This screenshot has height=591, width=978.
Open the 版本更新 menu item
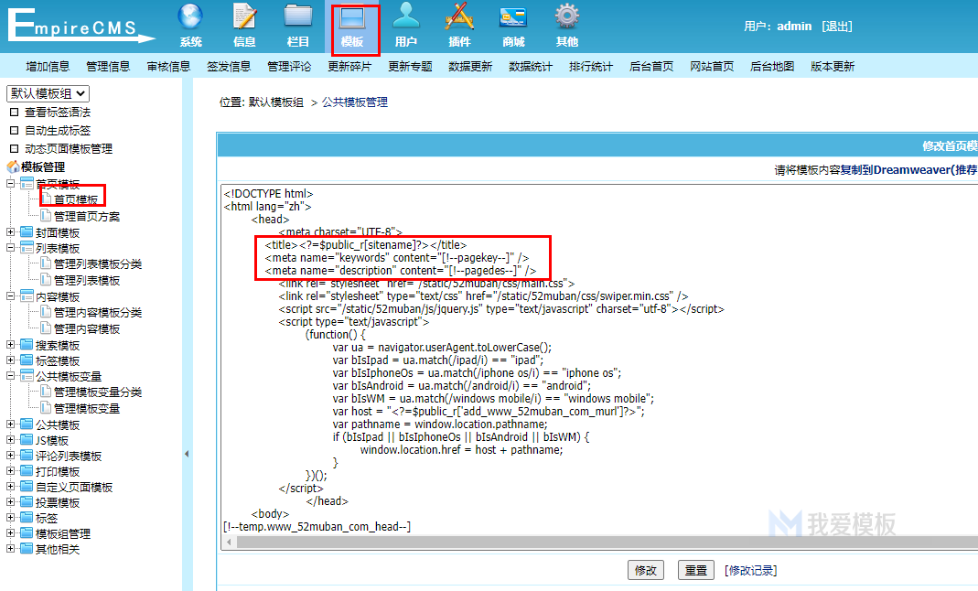[833, 66]
